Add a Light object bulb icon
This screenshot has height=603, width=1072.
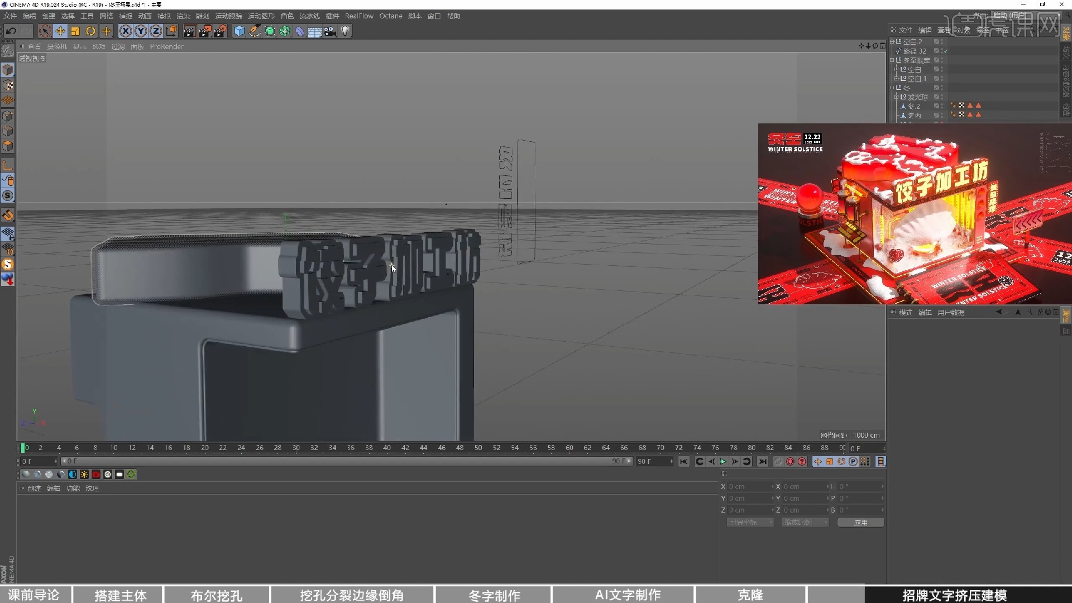[x=345, y=31]
